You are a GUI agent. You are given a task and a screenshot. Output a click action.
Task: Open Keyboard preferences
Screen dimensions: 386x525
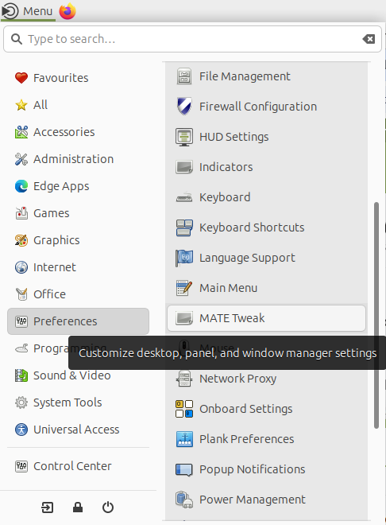pyautogui.click(x=266, y=197)
